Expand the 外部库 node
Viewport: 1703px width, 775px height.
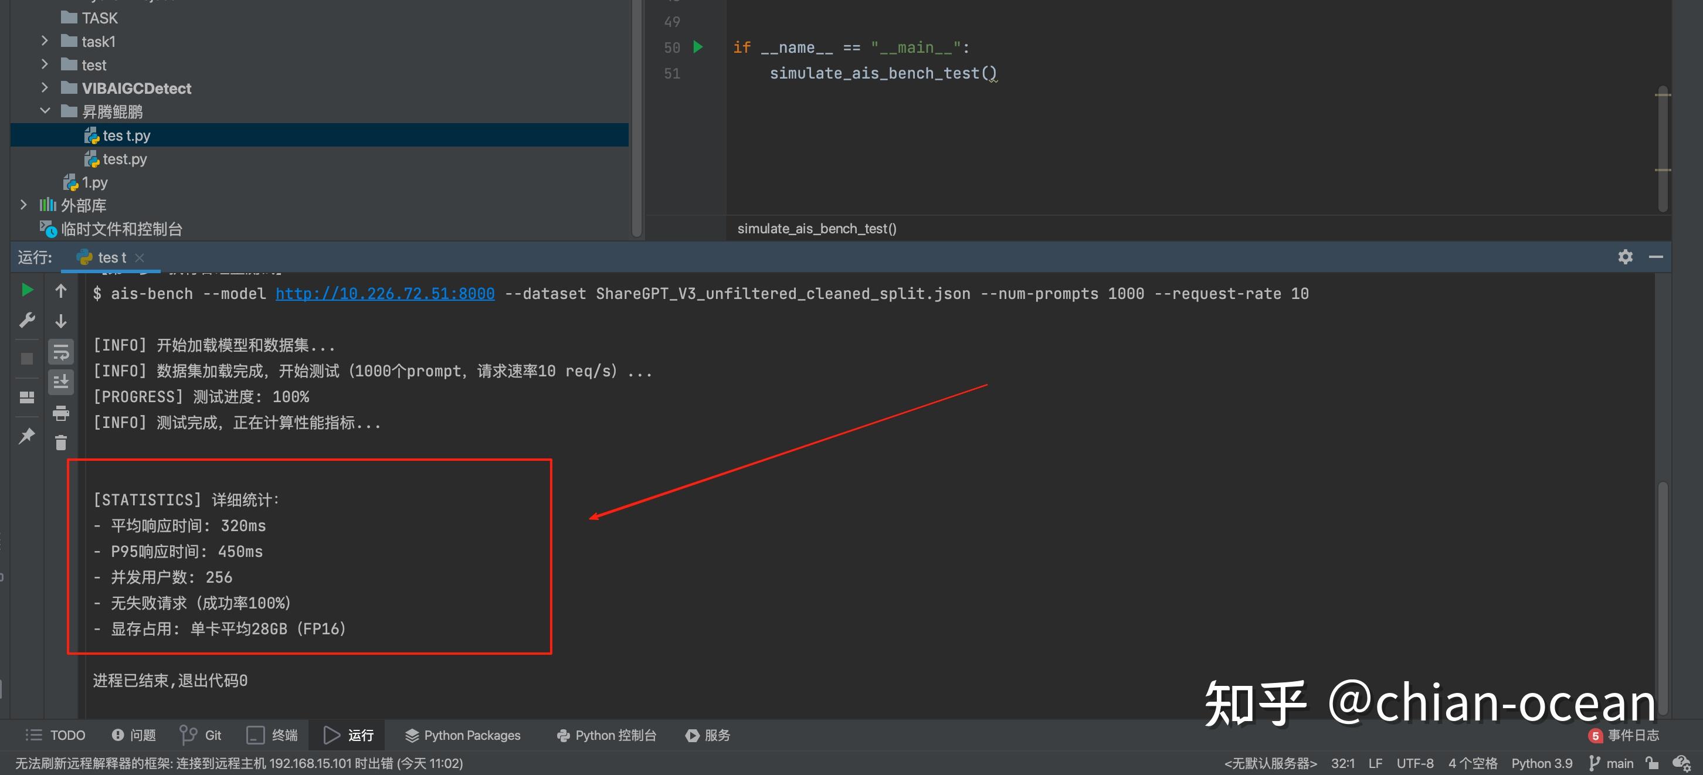(x=24, y=205)
